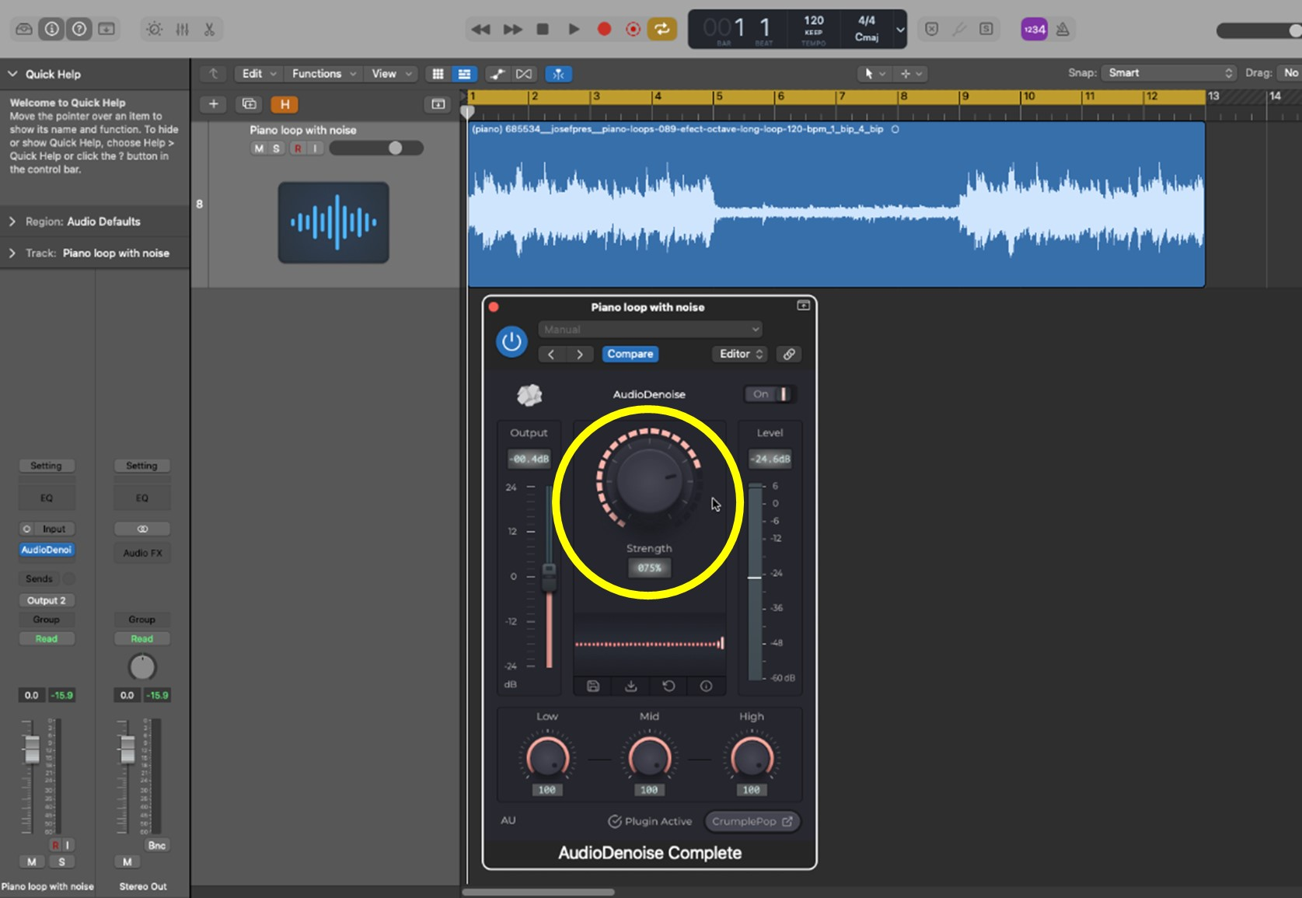Open the Toolbar display button

[106, 30]
